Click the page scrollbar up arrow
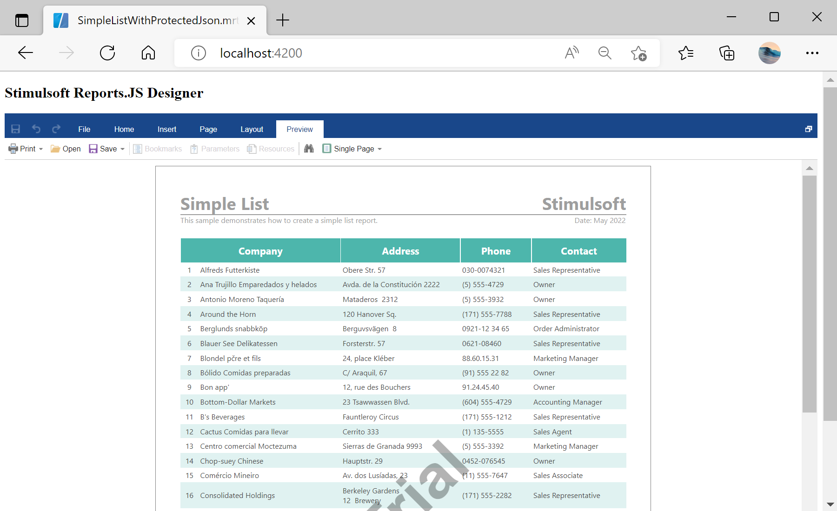This screenshot has width=837, height=511. point(830,80)
